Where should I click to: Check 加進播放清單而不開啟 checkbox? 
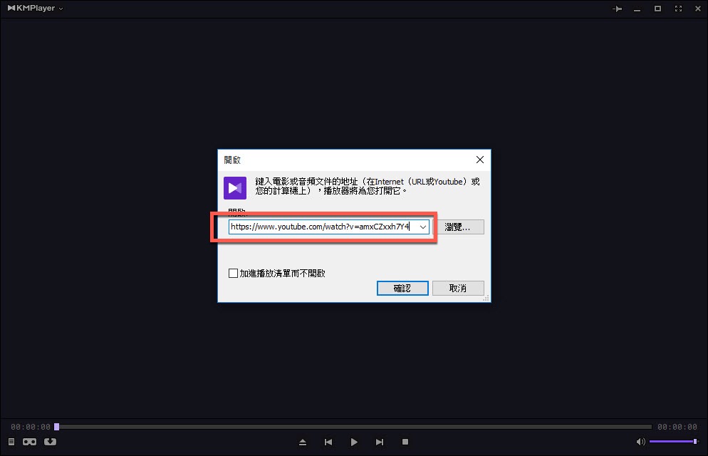(x=233, y=273)
